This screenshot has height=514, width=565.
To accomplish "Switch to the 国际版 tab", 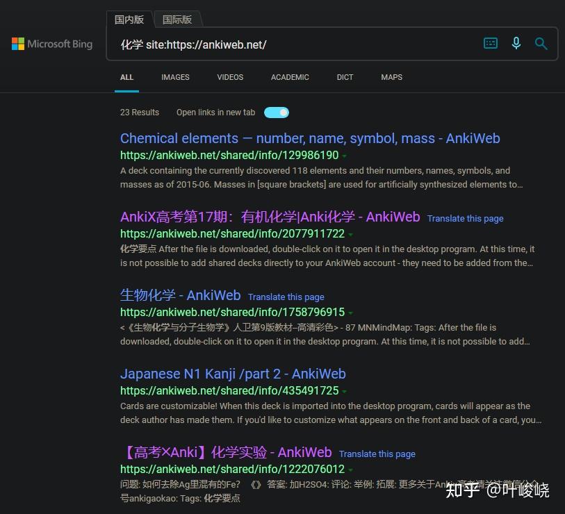I will [177, 19].
